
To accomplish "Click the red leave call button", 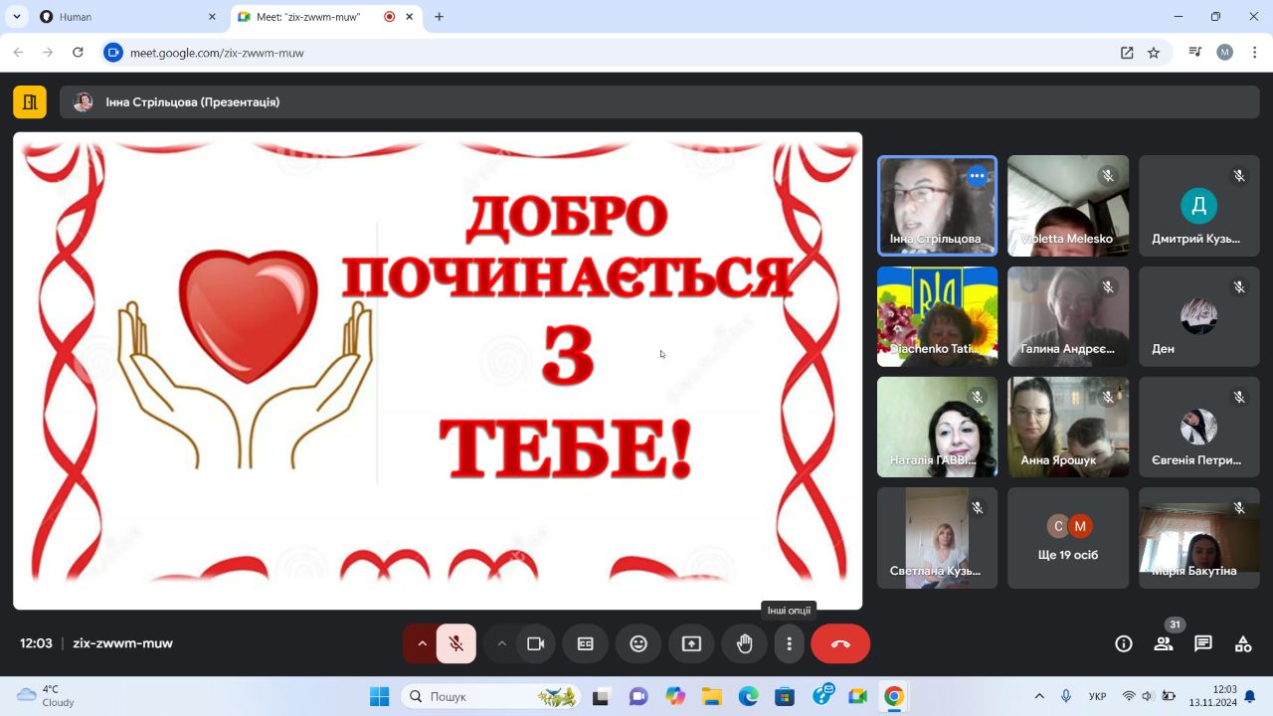I will pos(840,643).
